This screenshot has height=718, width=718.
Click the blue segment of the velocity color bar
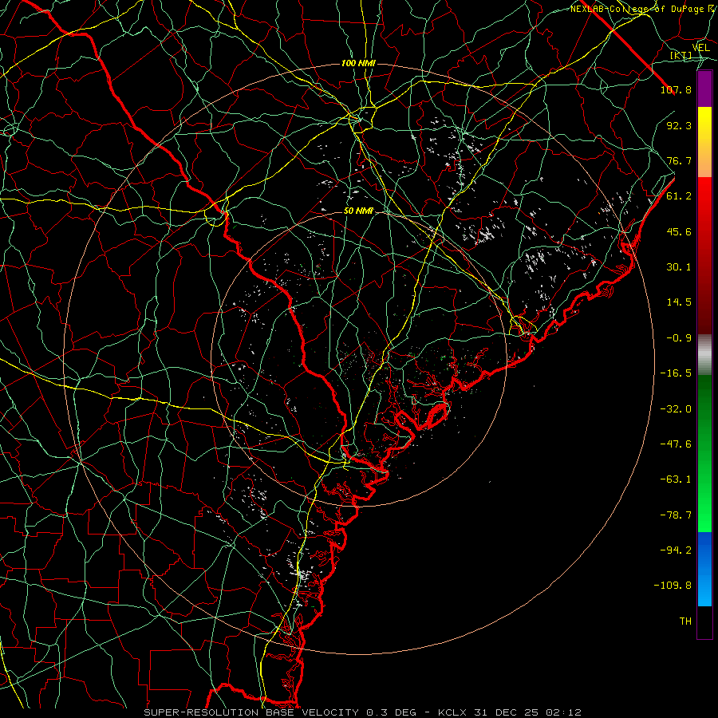704,569
